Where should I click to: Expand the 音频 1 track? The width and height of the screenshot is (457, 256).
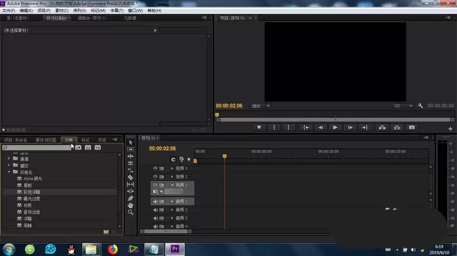(x=172, y=201)
